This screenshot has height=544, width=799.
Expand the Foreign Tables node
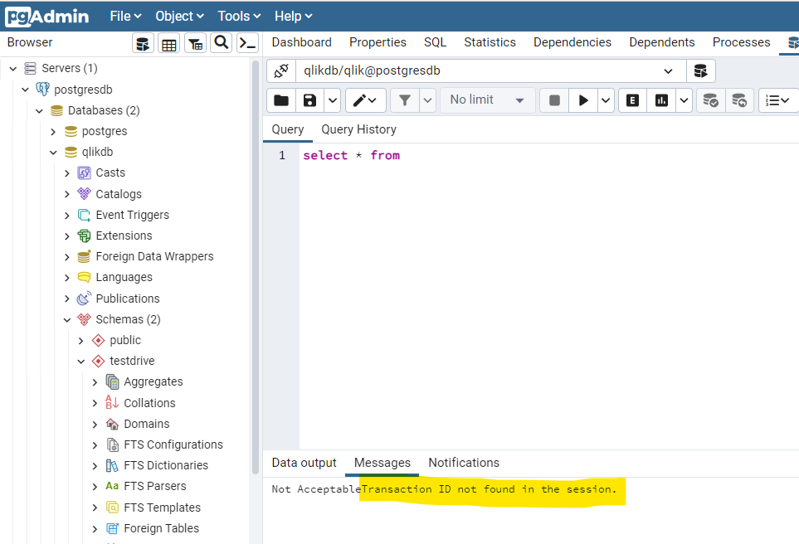pyautogui.click(x=95, y=529)
